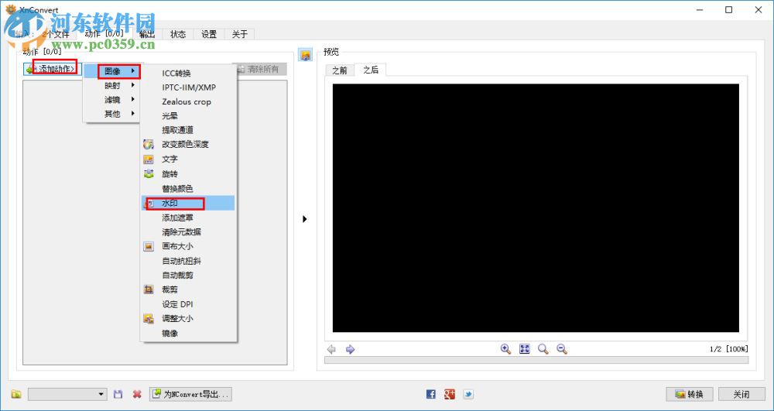Click the Clear all button (清除所有)

coord(261,70)
